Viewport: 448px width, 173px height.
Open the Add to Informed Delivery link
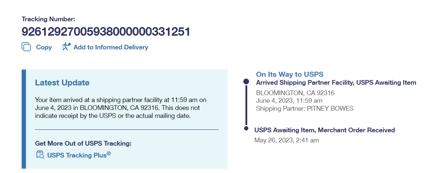111,47
